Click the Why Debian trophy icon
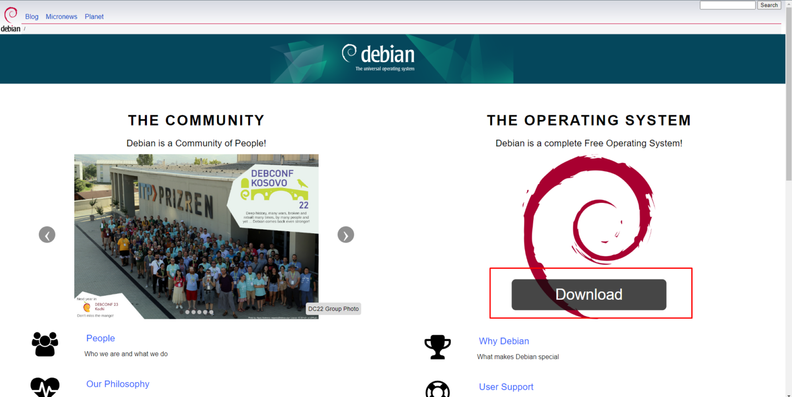Screen dimensions: 792x397 pos(437,347)
